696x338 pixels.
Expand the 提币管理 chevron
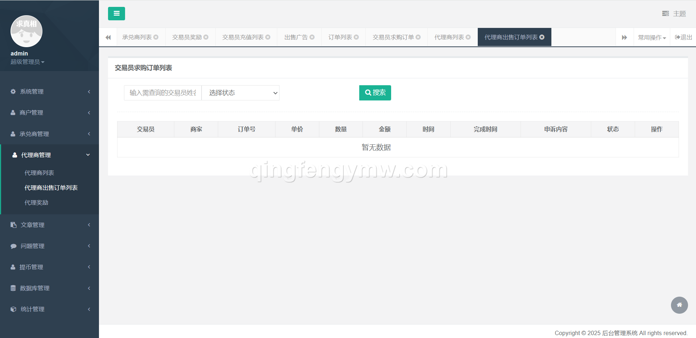(89, 267)
